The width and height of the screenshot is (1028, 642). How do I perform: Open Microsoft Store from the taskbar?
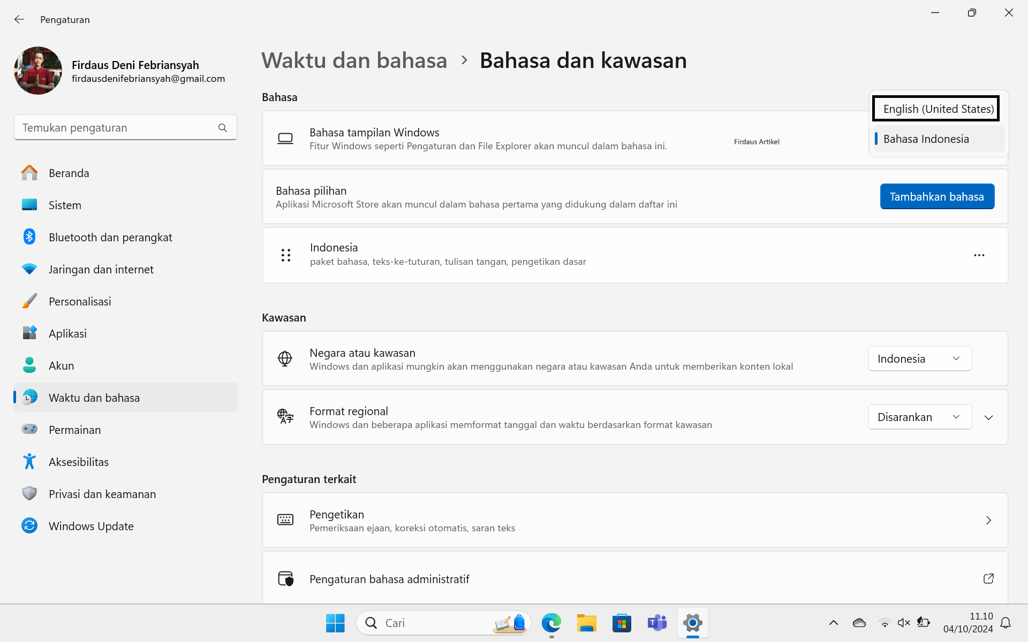click(x=622, y=623)
